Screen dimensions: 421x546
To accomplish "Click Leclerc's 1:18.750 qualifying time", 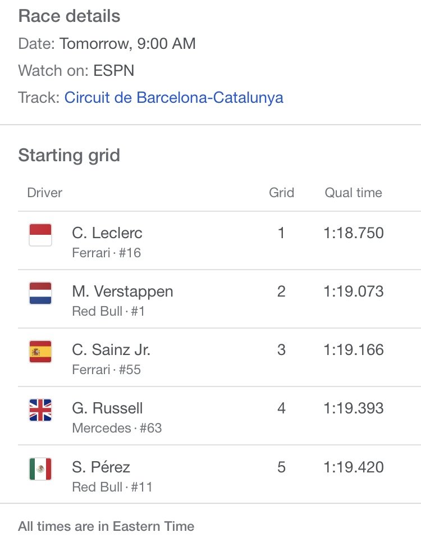I will click(x=354, y=233).
